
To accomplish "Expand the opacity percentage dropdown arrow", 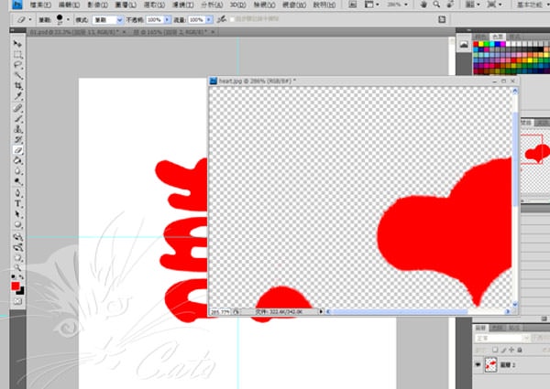I will [x=168, y=18].
